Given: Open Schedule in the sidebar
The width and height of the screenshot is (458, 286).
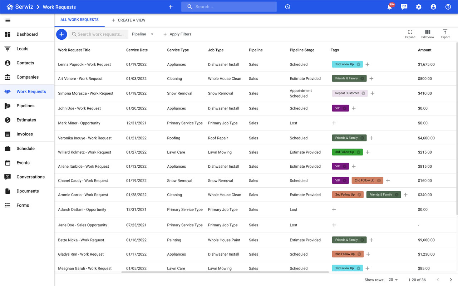Looking at the screenshot, I should [x=27, y=148].
